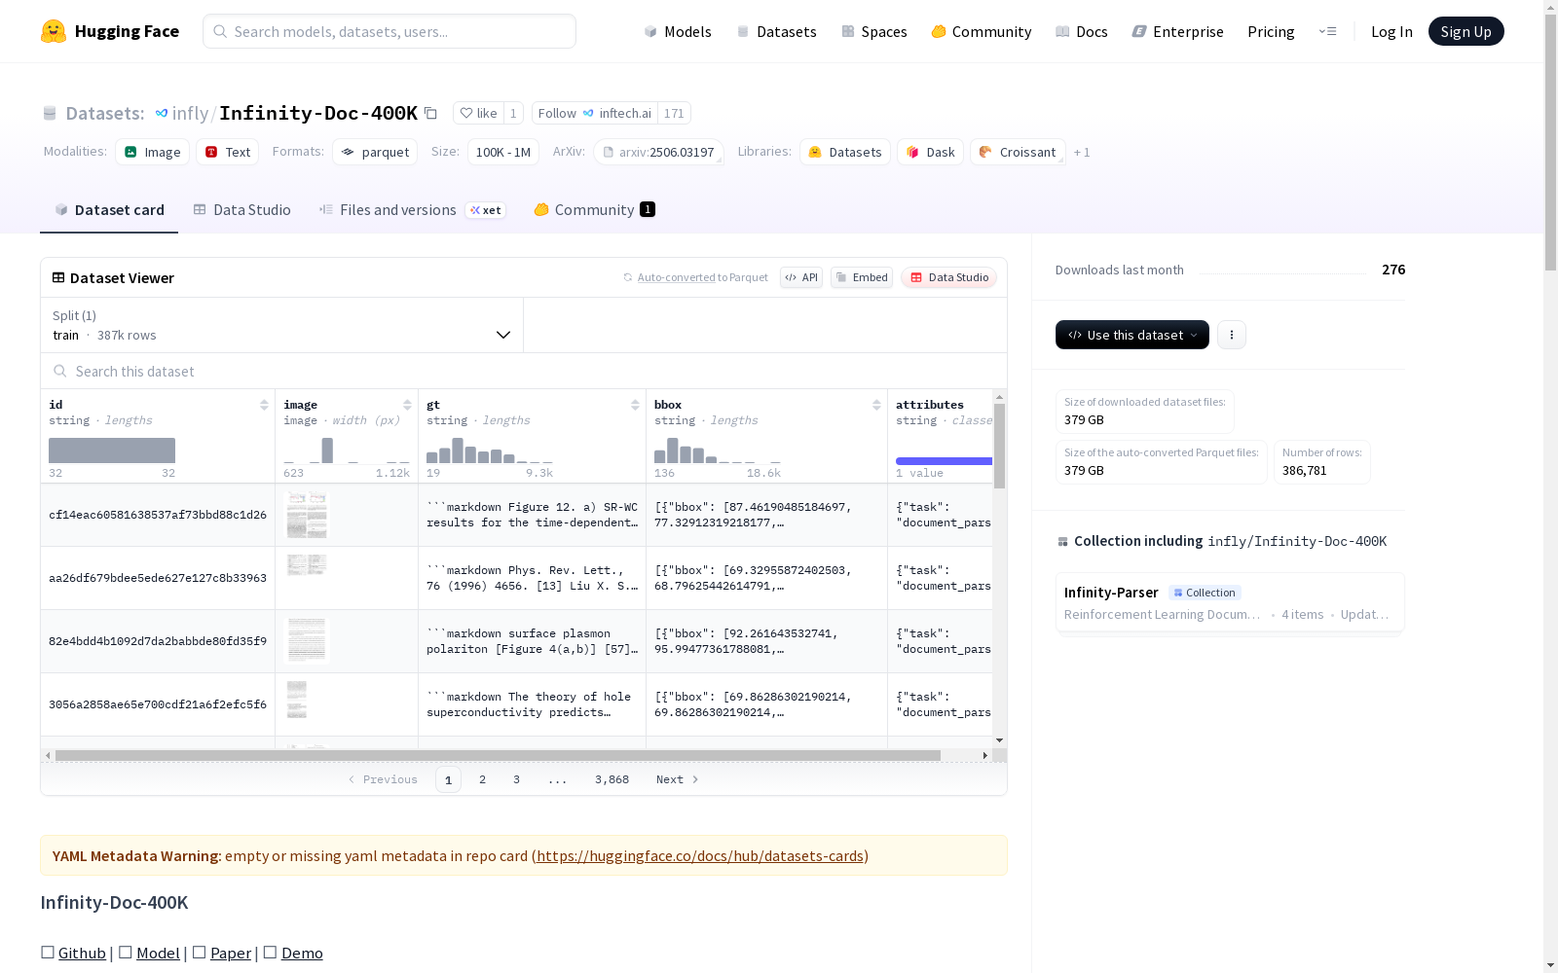Viewport: 1558px width, 973px height.
Task: Expand the Split train dropdown
Action: pyautogui.click(x=282, y=325)
